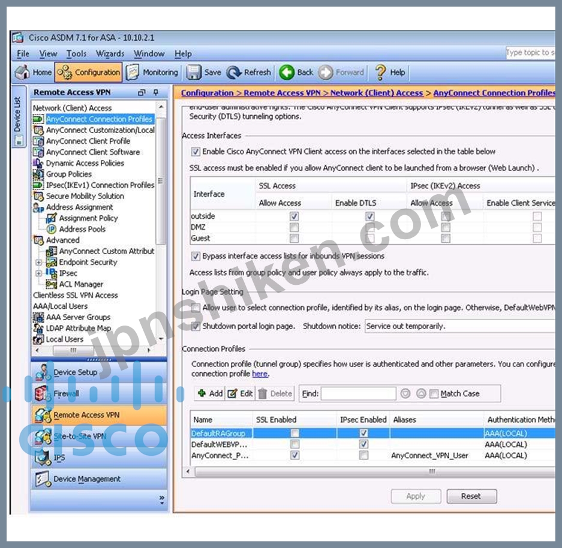Switch to Monitoring view
Screen dimensions: 562x548
pyautogui.click(x=152, y=73)
